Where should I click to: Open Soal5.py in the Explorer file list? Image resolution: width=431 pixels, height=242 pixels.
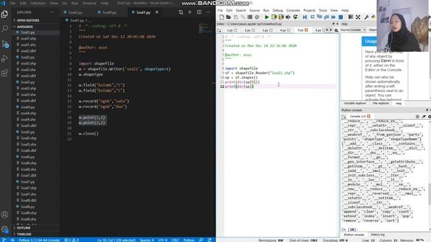(x=28, y=132)
